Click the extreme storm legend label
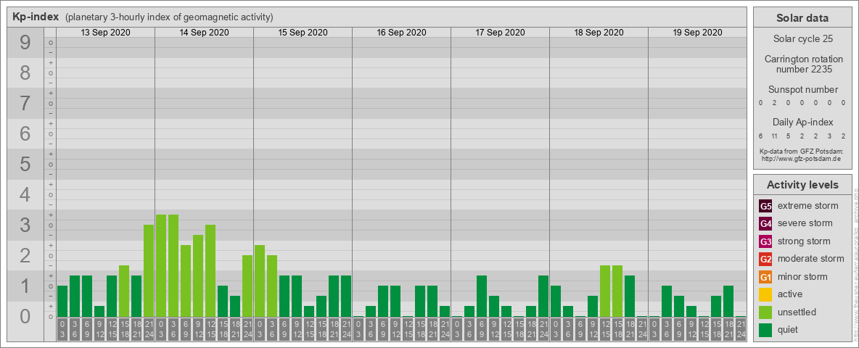 coord(807,206)
